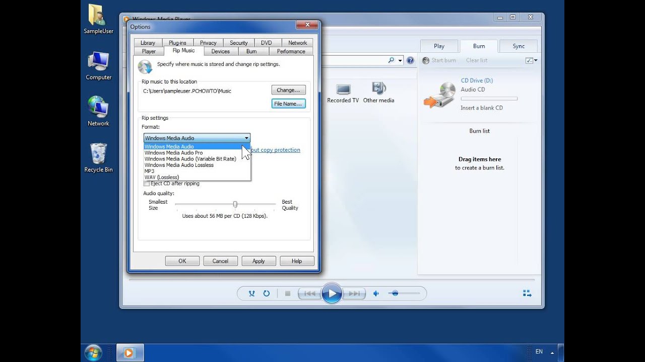Click the Change... rip location button
Image resolution: width=645 pixels, height=362 pixels.
click(x=288, y=90)
